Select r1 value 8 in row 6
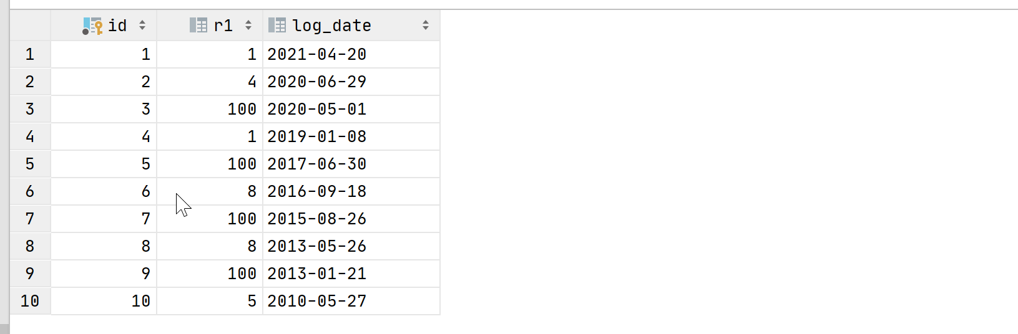This screenshot has height=334, width=1018. point(210,191)
